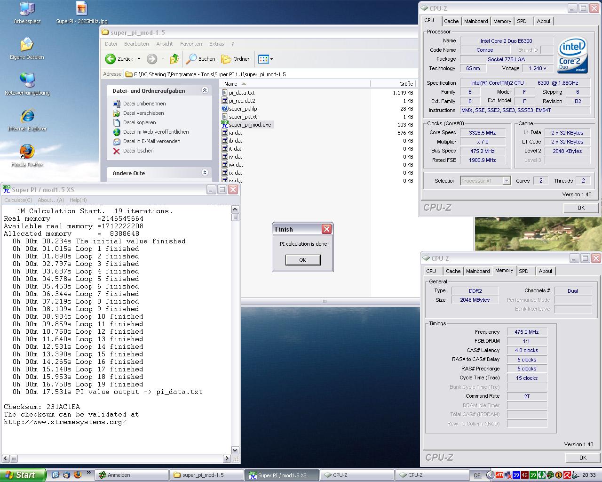
Task: Select it.dat file in list
Action: pos(235,149)
